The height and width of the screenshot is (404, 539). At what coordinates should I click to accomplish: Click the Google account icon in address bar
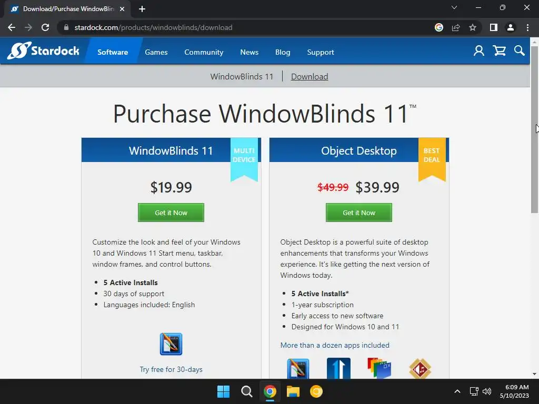point(438,27)
